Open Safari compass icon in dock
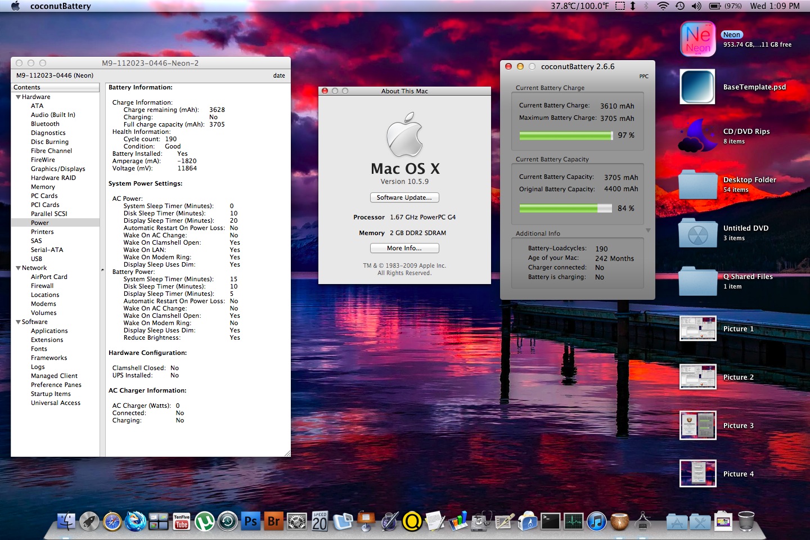Screen dimensions: 810x540 coord(112,521)
